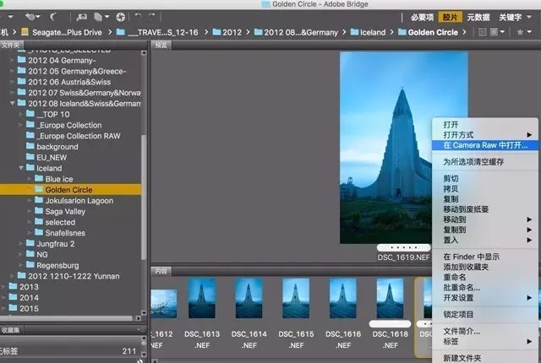Click the boomerang return icon in toolbar
The width and height of the screenshot is (541, 363).
point(53,16)
